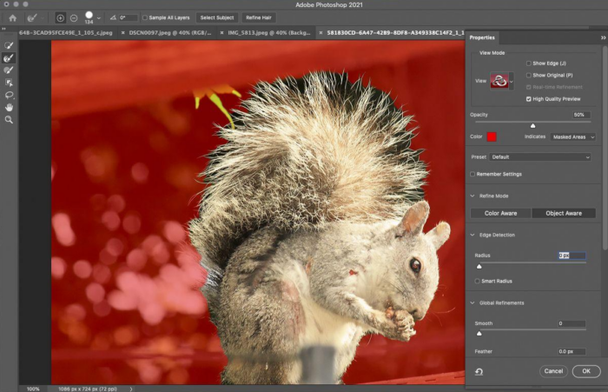Screen dimensions: 608x392
Task: Enable Remember Settings checkbox
Action: (473, 174)
